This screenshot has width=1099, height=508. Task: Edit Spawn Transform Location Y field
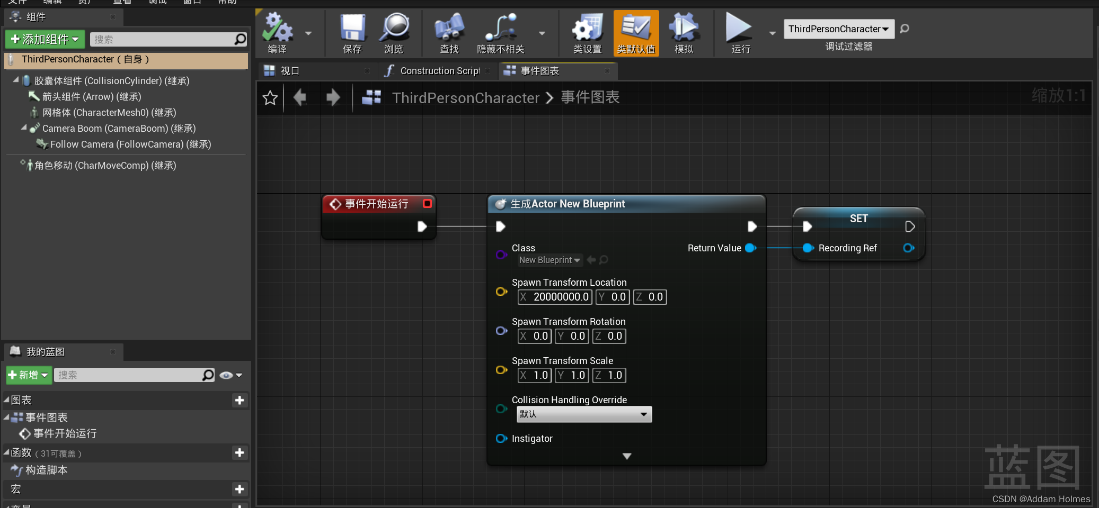pos(613,297)
